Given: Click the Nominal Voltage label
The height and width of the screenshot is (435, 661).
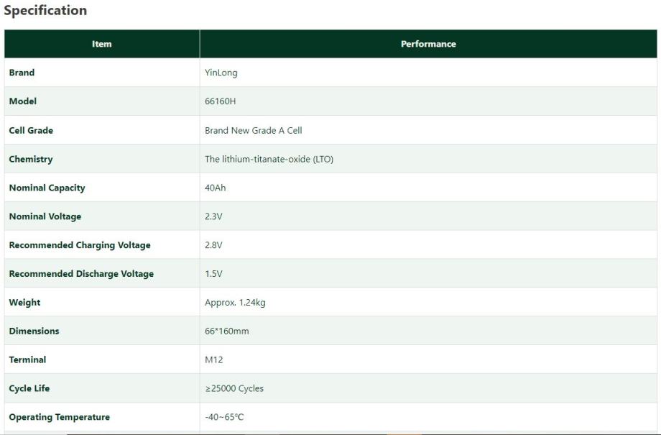Looking at the screenshot, I should click(45, 217).
